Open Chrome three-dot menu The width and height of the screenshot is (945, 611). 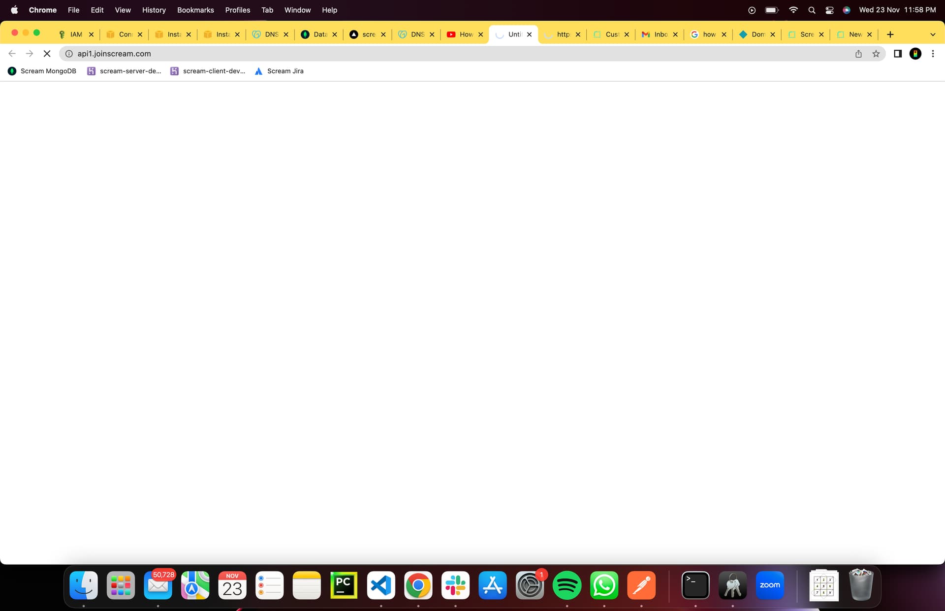coord(933,54)
